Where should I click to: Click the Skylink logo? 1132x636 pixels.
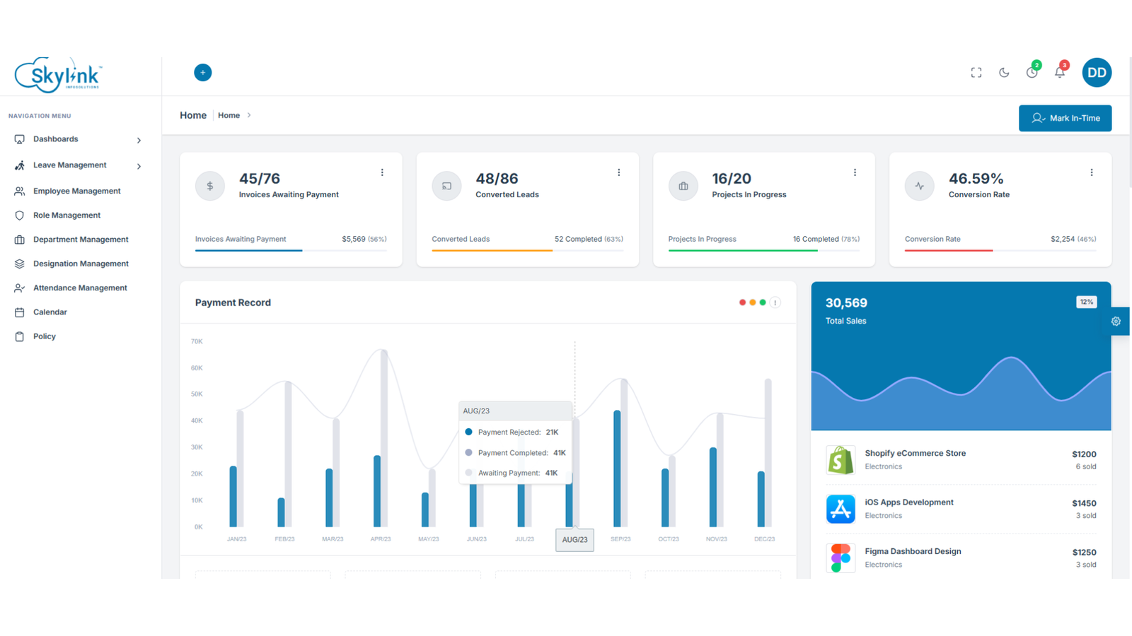(x=58, y=73)
